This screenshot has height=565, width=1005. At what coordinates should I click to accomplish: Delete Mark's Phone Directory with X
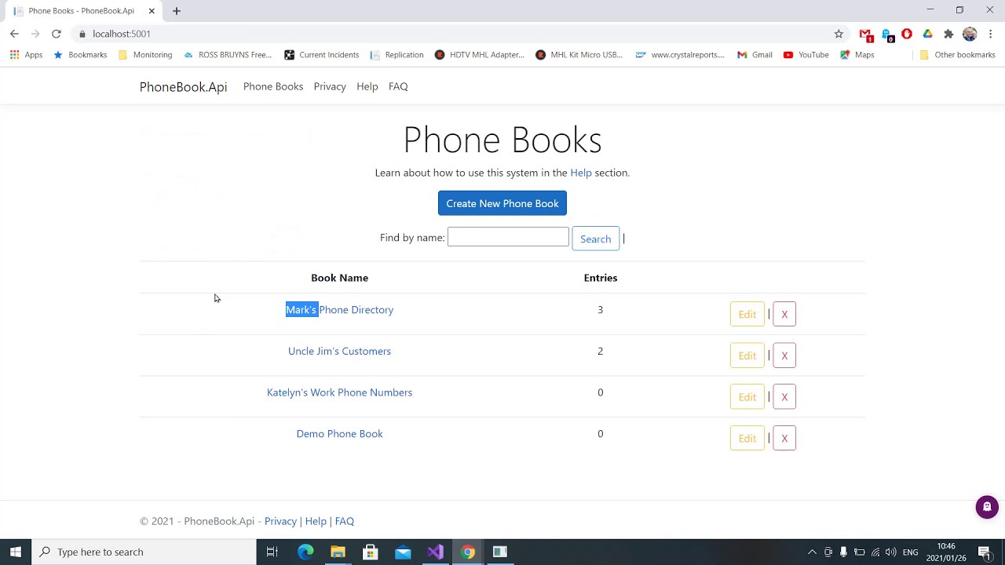pyautogui.click(x=784, y=314)
